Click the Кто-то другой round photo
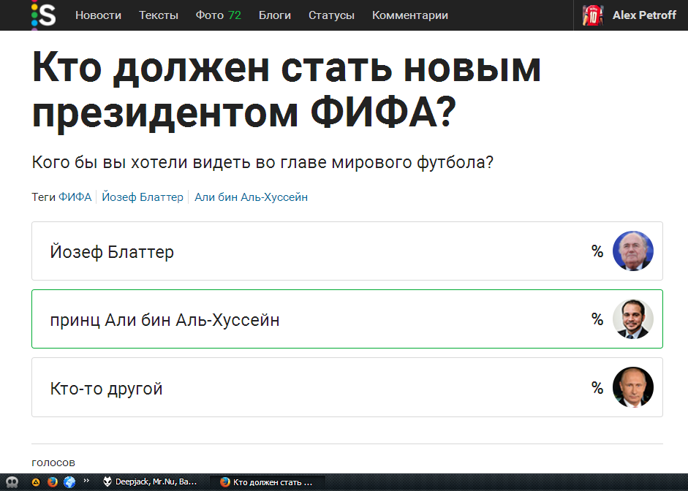This screenshot has width=688, height=491. point(632,387)
